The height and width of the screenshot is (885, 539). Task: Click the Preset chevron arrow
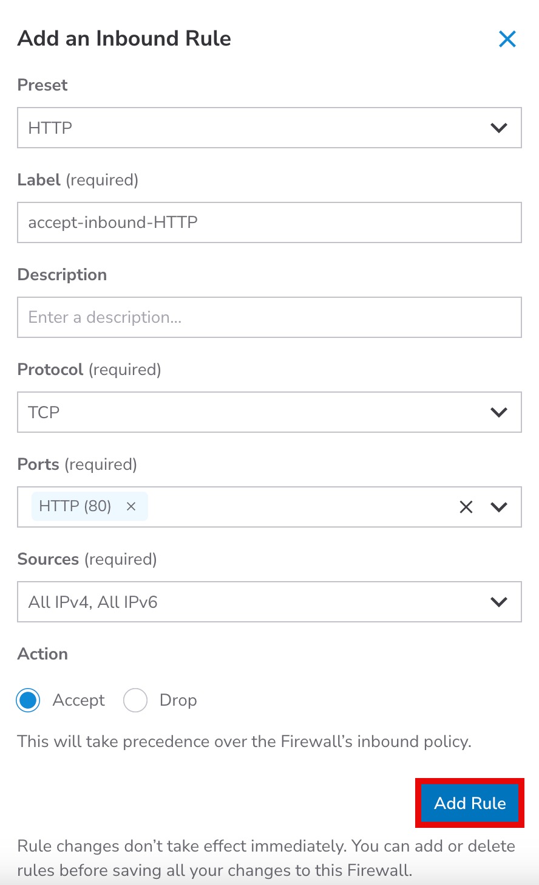click(499, 128)
